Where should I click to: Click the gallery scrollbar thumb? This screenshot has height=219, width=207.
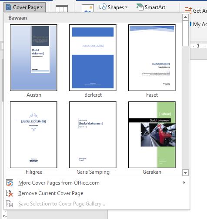coord(185,34)
